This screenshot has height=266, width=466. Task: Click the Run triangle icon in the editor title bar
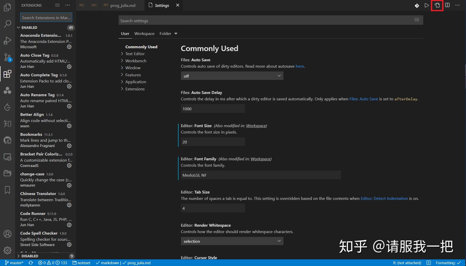tap(427, 5)
